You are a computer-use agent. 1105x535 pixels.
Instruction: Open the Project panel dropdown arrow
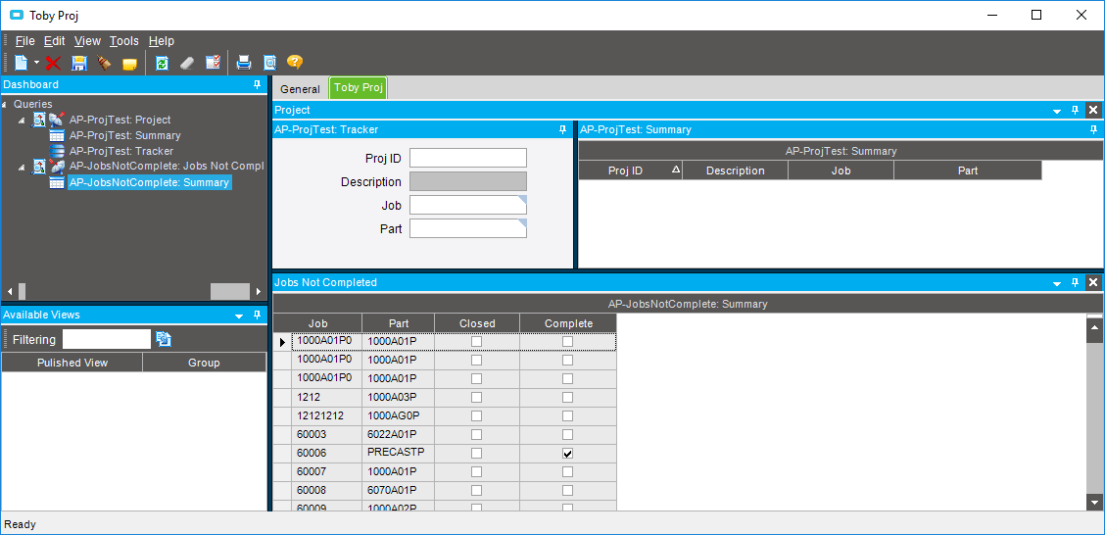[1056, 111]
